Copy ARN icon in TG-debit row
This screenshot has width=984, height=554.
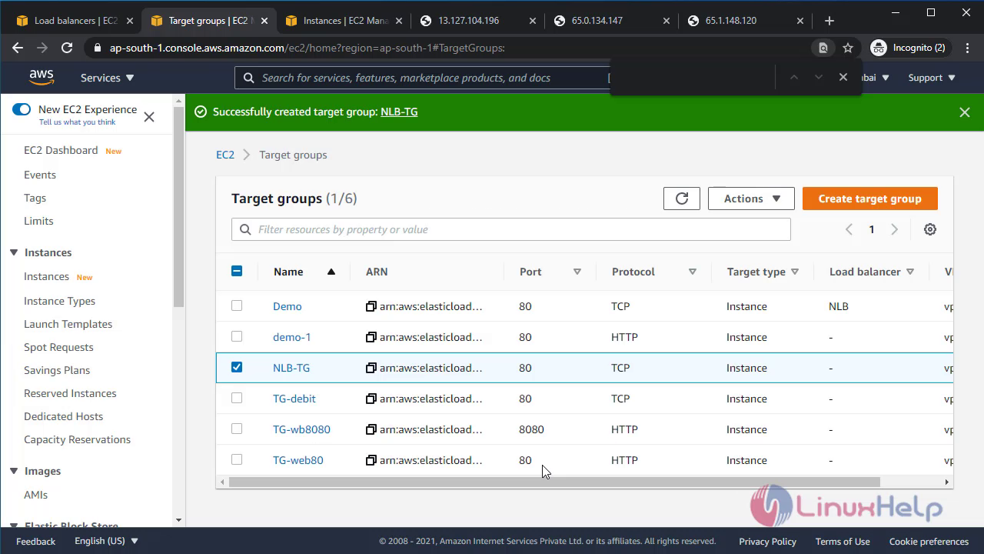coord(371,399)
